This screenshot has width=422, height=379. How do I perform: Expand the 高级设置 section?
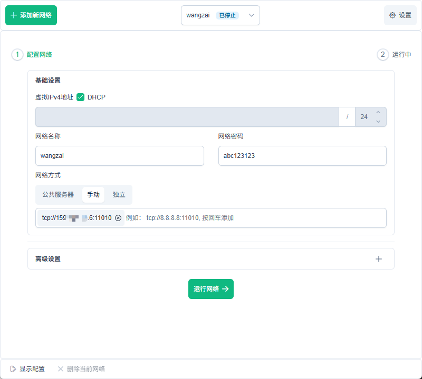tap(211, 259)
